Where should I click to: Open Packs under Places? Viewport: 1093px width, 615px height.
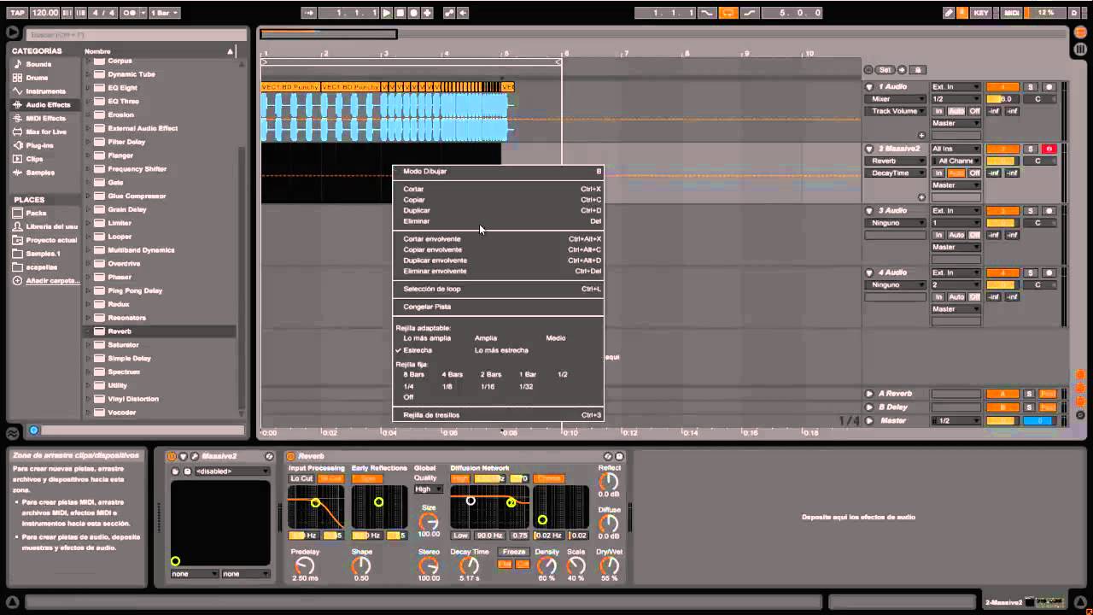[36, 213]
